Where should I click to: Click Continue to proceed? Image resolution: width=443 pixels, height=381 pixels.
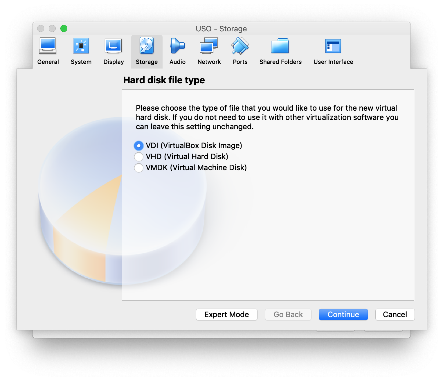click(x=343, y=314)
